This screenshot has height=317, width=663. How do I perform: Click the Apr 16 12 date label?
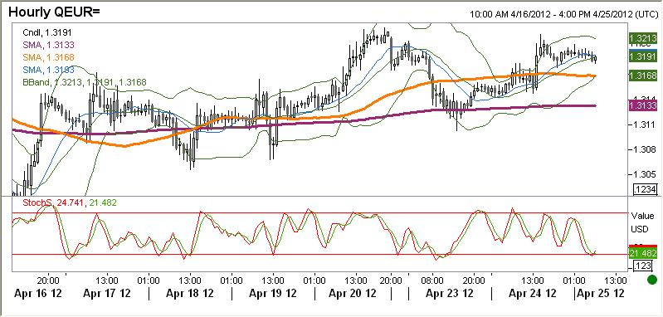[37, 293]
